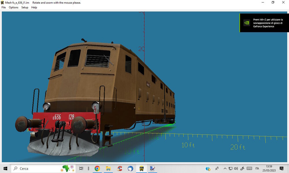The image size is (289, 173).
Task: Focus the Cerca search box
Action: coord(43,168)
